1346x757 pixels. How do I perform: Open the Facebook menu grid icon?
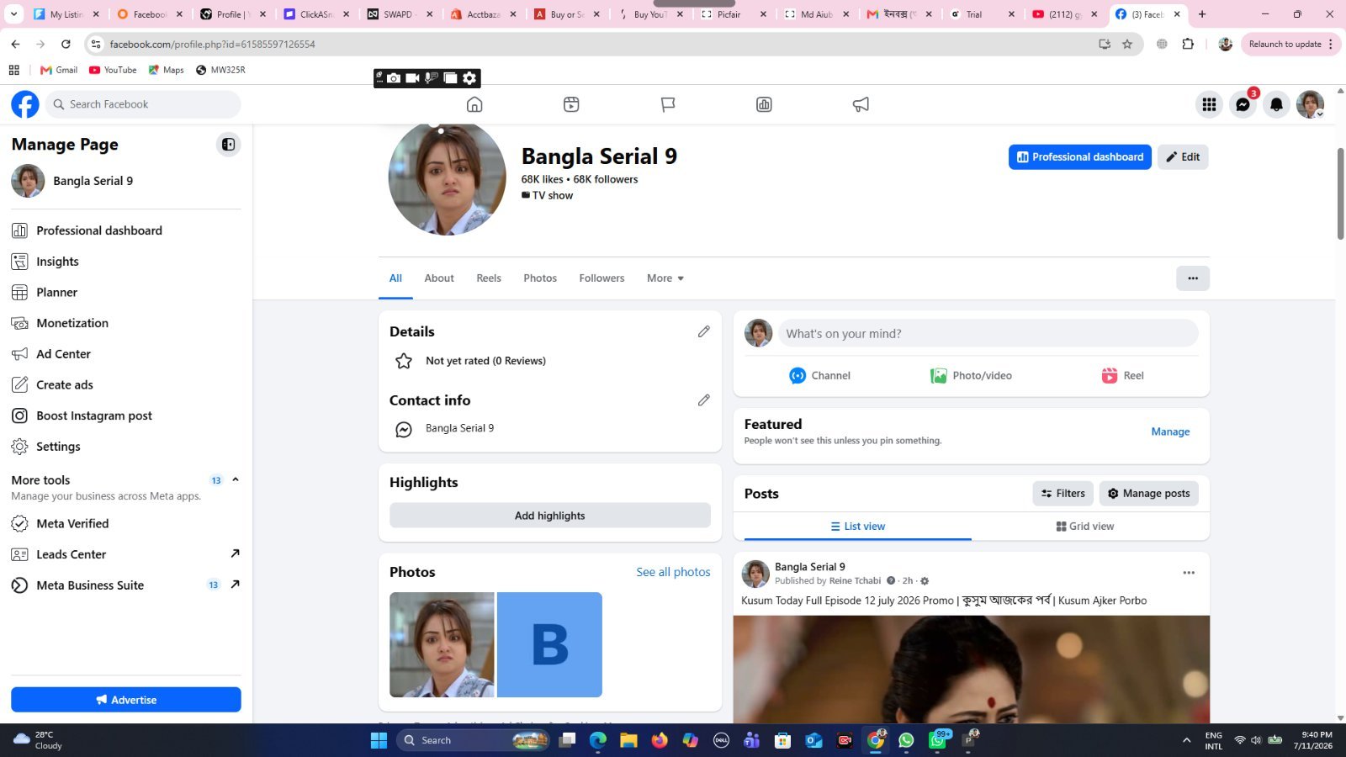pos(1209,104)
